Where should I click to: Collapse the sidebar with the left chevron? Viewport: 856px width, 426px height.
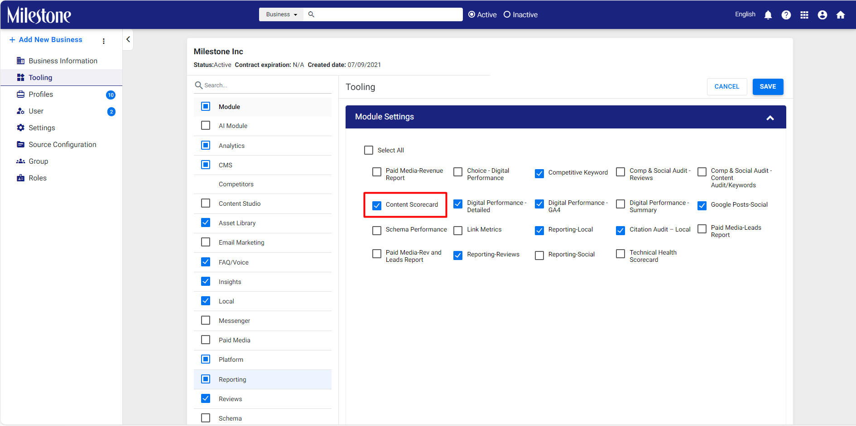(x=128, y=39)
